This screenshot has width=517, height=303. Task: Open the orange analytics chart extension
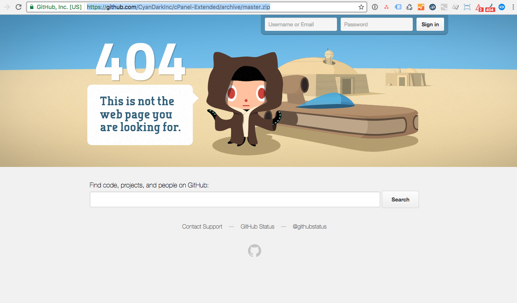(x=421, y=7)
